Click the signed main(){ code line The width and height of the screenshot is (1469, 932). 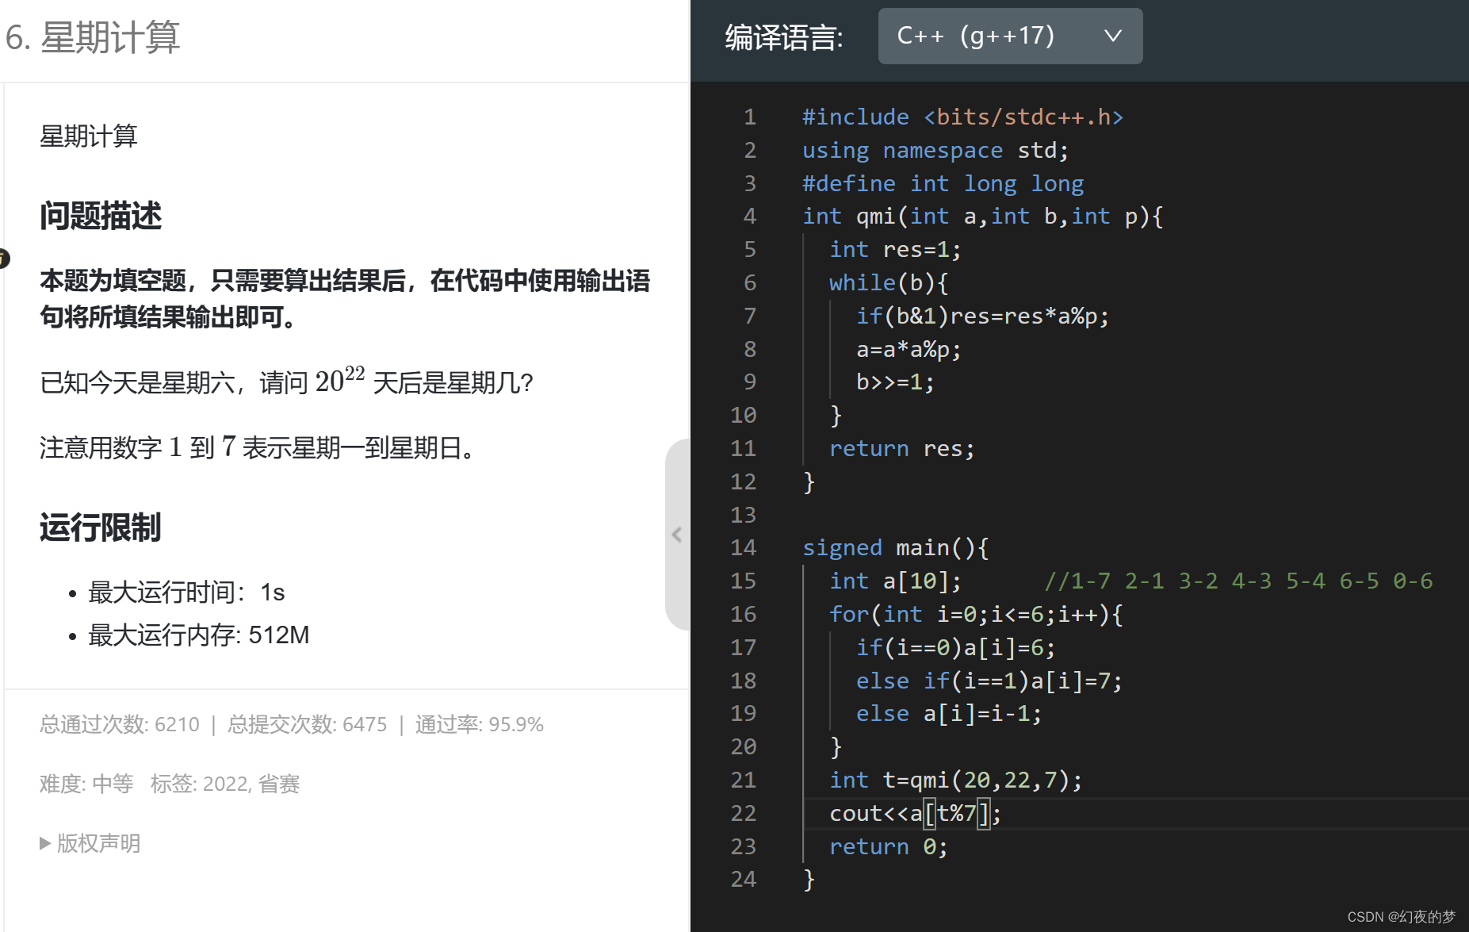(x=896, y=548)
